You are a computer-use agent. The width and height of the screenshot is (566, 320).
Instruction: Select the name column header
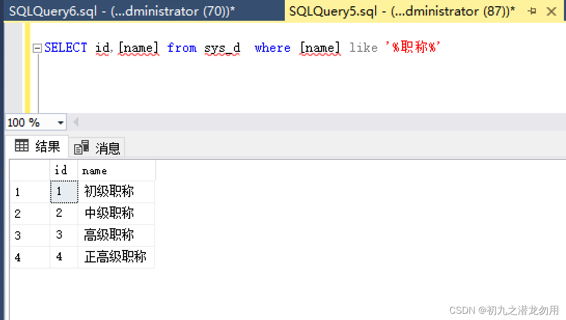click(116, 170)
